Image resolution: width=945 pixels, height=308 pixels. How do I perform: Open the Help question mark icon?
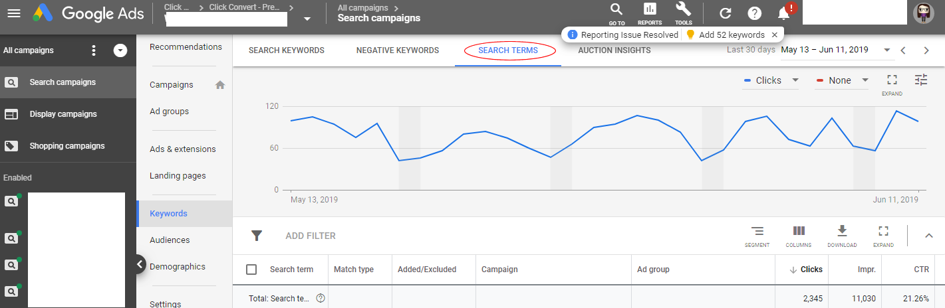754,13
